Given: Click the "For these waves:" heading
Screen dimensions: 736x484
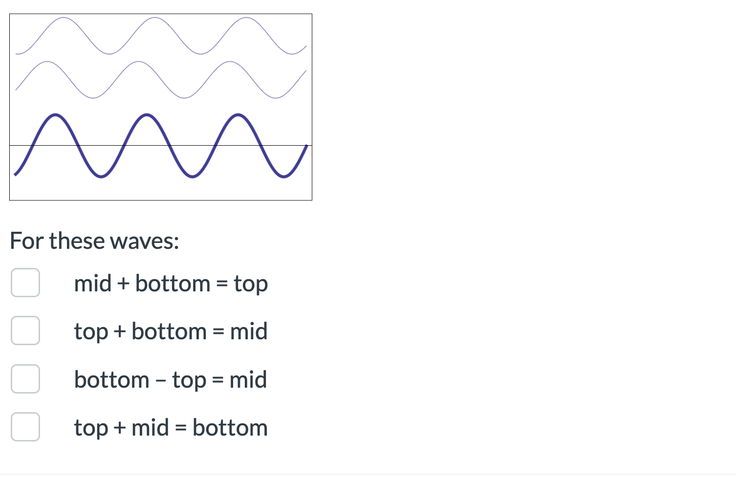Looking at the screenshot, I should [95, 240].
